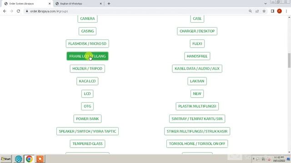This screenshot has height=163, width=291.
Task: Select PLASTIK MULTIFUNGSI category
Action: (x=197, y=106)
